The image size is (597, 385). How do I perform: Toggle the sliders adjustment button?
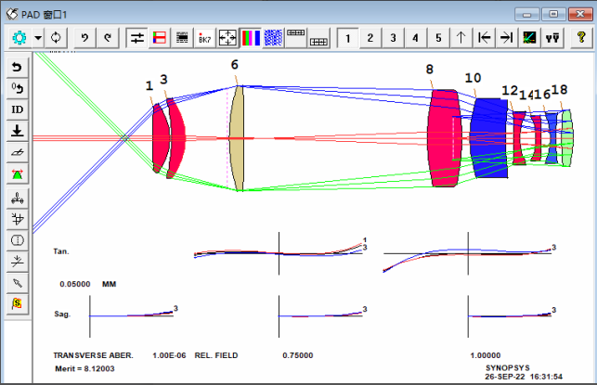pos(136,38)
